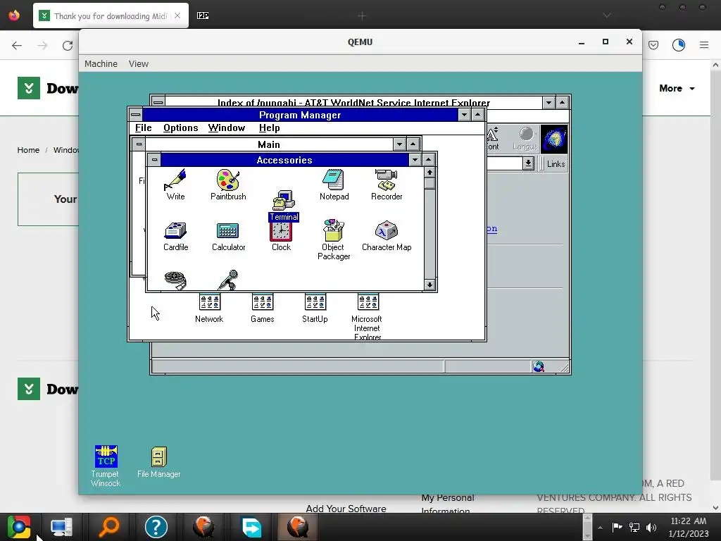Select the microphone Sound Recorder icon

(x=228, y=280)
